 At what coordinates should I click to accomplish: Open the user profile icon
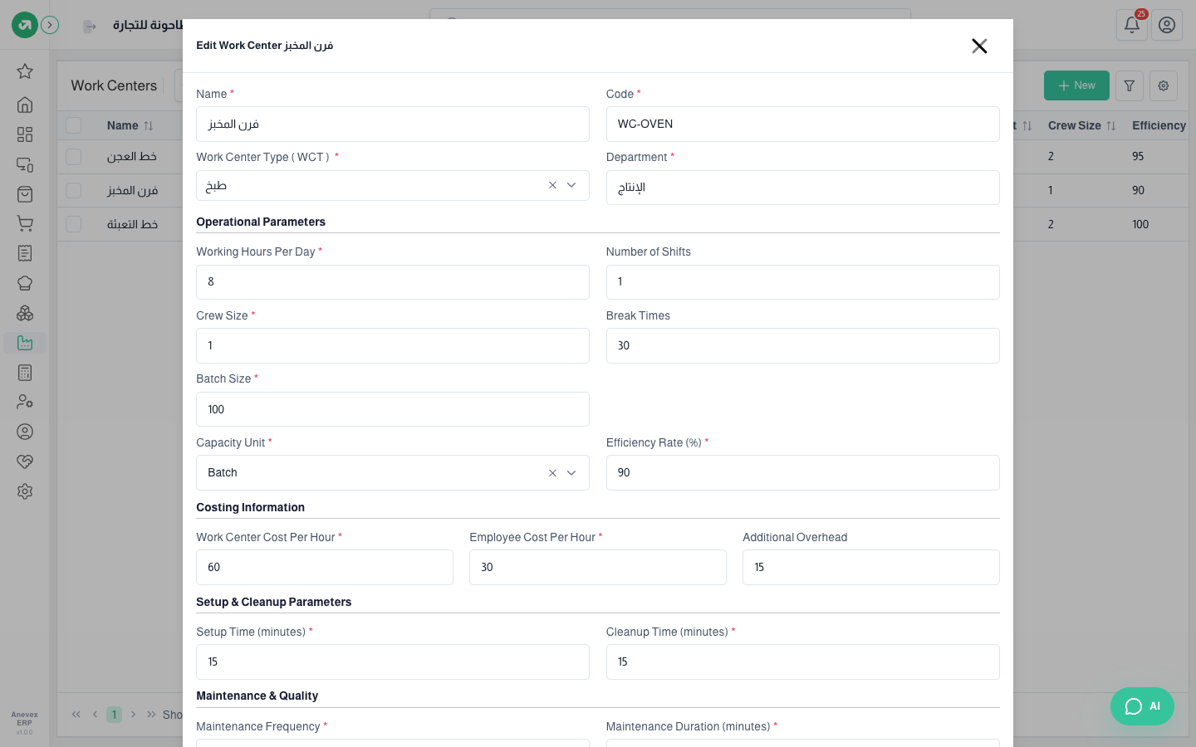(1167, 25)
